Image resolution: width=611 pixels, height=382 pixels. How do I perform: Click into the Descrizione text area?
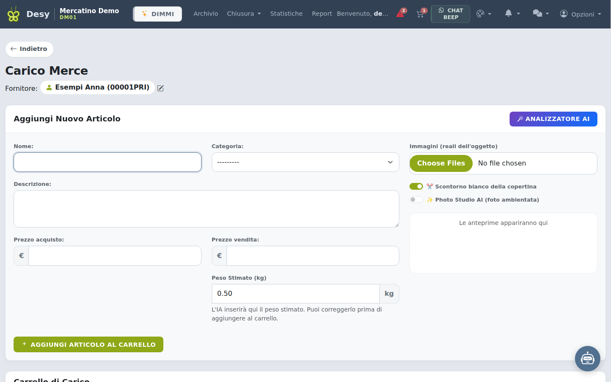206,209
